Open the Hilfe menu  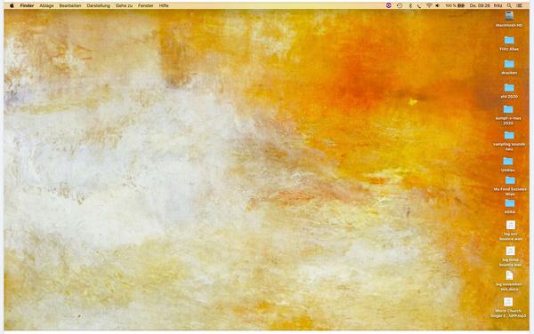click(164, 5)
